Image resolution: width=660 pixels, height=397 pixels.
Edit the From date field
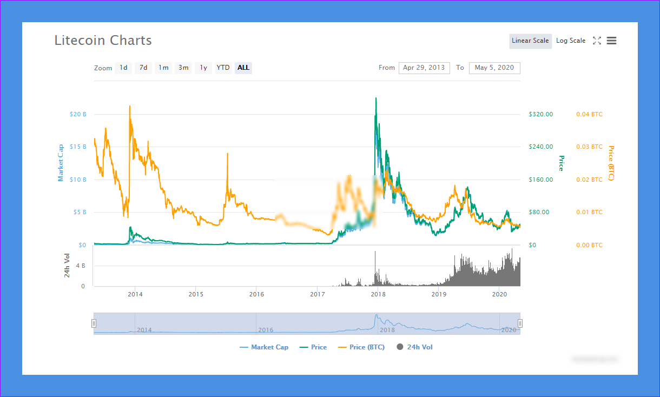(424, 68)
